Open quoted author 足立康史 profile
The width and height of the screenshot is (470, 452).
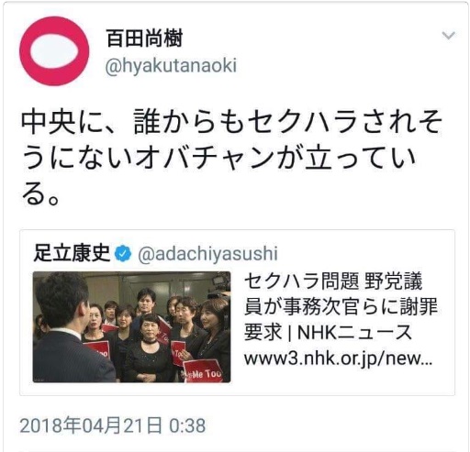tap(72, 253)
